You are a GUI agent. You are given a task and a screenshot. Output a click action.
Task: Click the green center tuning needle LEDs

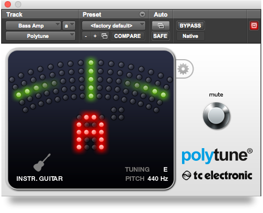[x=91, y=79]
